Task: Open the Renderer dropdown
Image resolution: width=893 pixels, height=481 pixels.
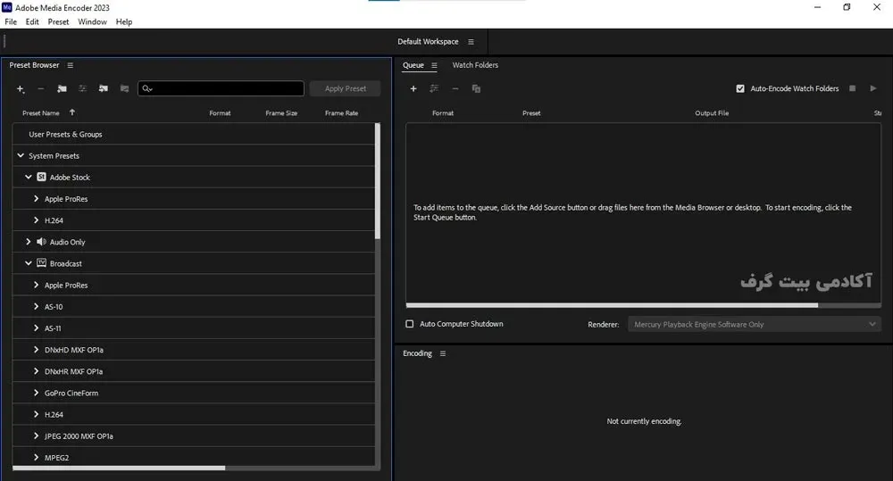Action: coord(754,325)
